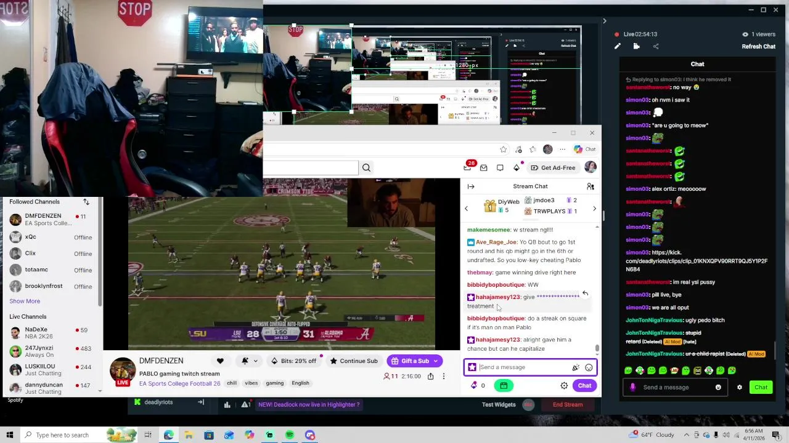This screenshot has height=443, width=789.
Task: Open stream stats bar chart icon
Action: tap(227, 404)
